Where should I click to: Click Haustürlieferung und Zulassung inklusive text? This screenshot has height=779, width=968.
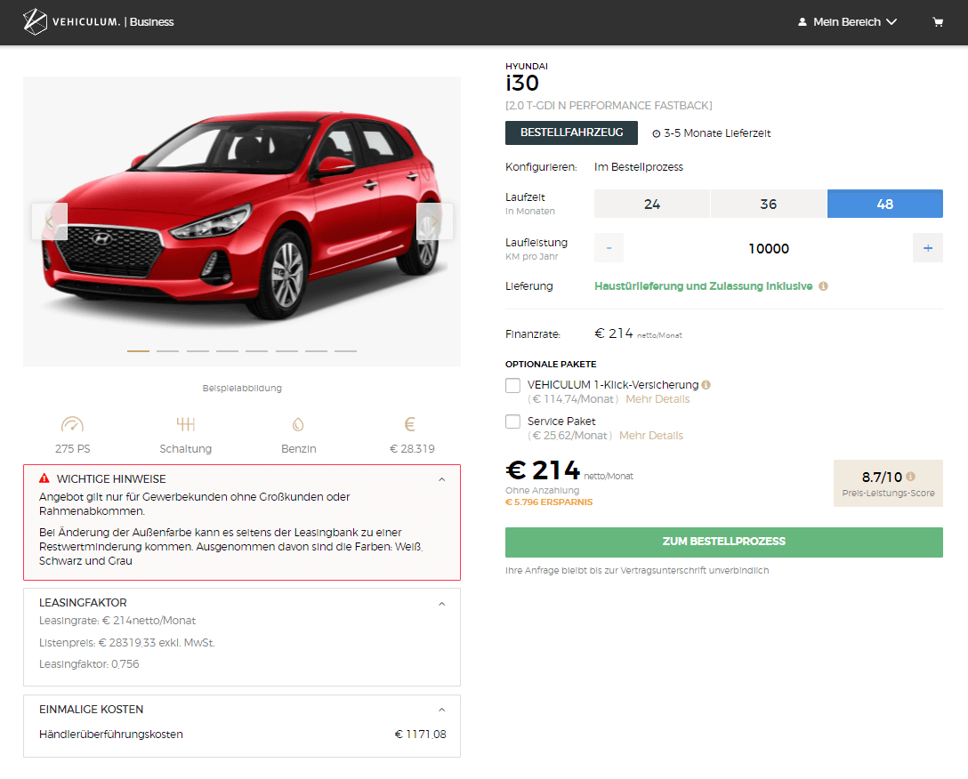tap(703, 286)
